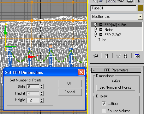Collapse the FFD Parameters rollout

click(116, 70)
